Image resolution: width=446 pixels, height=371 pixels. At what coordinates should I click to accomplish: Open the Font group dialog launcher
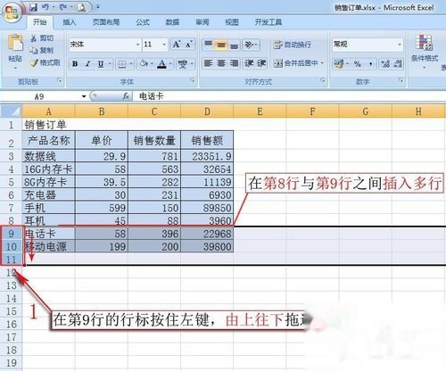193,80
